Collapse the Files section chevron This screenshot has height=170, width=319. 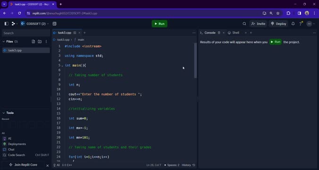3,42
